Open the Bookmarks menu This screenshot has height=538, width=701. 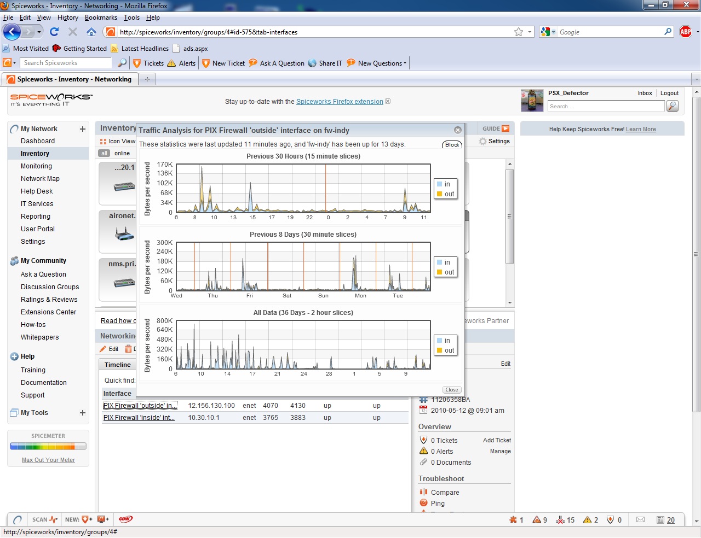click(101, 17)
